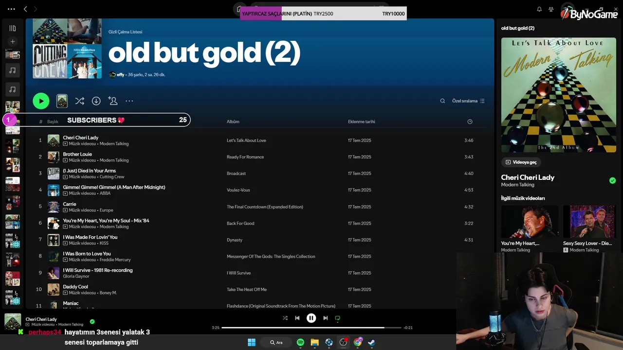Open the now-playing preview thumbnail beside Play

(62, 101)
